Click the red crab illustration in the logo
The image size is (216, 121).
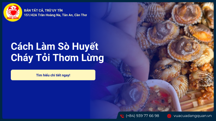(13, 10)
